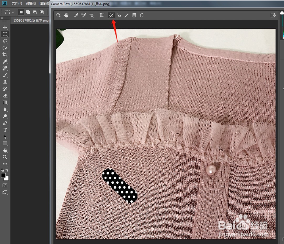Image resolution: width=284 pixels, height=244 pixels.
Task: Toggle Quick Mask mode
Action: click(x=5, y=185)
